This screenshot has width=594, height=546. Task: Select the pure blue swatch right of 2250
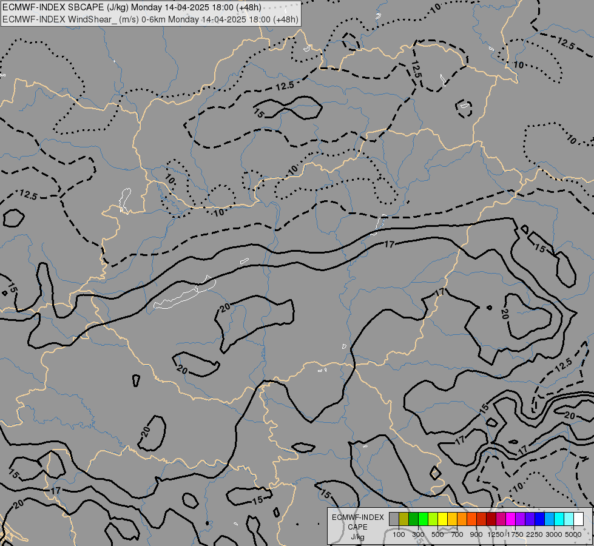tap(540, 519)
